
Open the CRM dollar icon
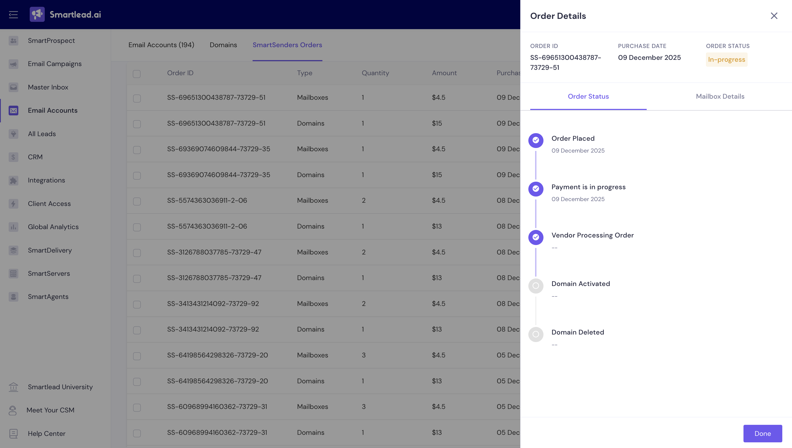tap(13, 157)
